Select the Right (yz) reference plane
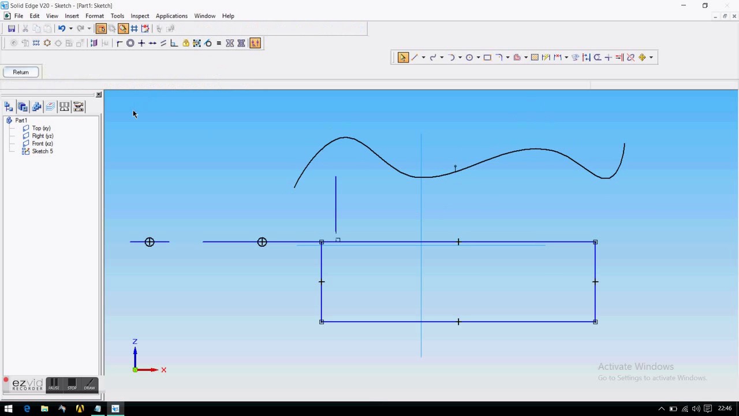Image resolution: width=739 pixels, height=416 pixels. point(43,136)
